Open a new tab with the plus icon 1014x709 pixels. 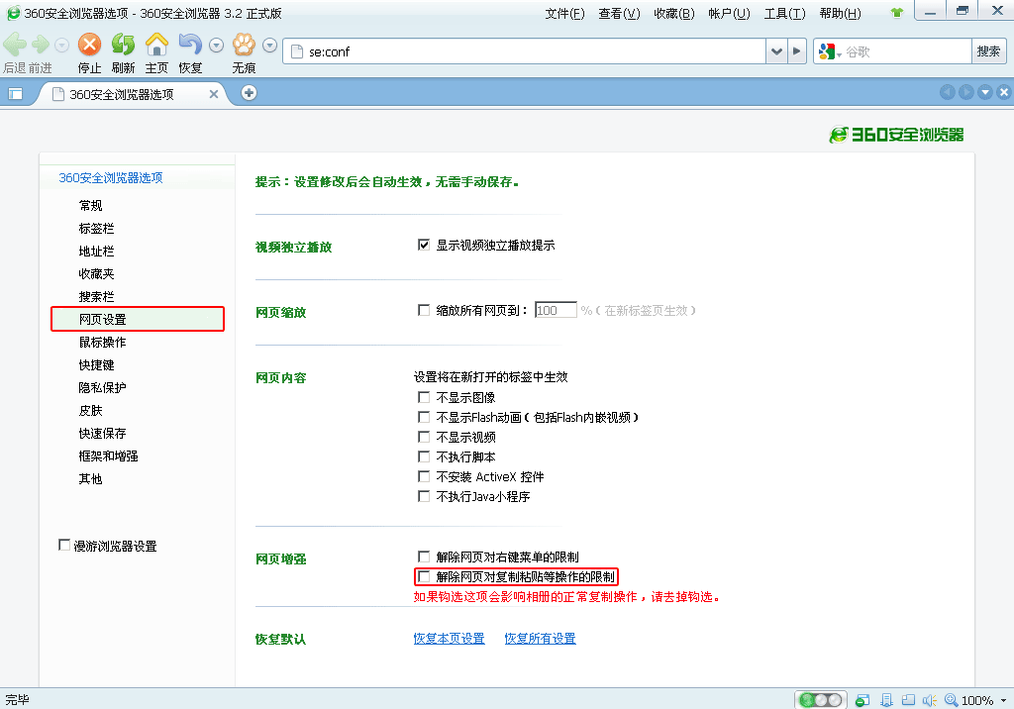[249, 93]
